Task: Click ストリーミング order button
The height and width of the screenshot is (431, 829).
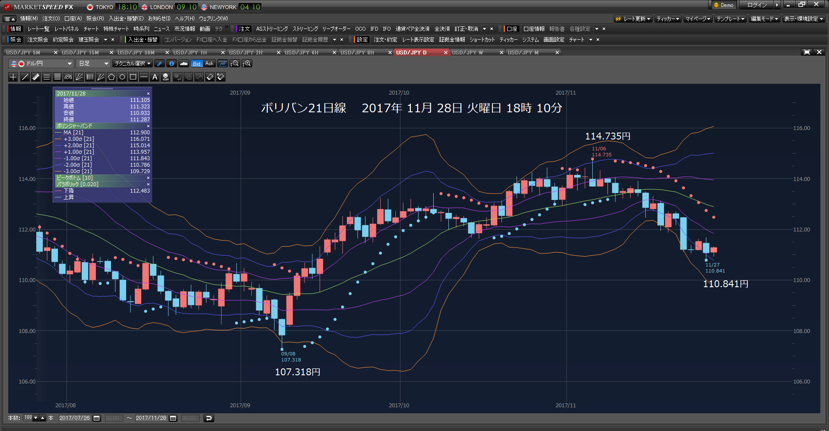Action: click(305, 29)
